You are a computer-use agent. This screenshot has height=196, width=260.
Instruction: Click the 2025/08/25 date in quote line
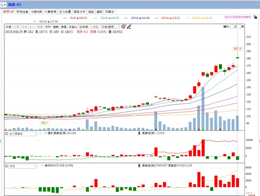[x=14, y=32]
